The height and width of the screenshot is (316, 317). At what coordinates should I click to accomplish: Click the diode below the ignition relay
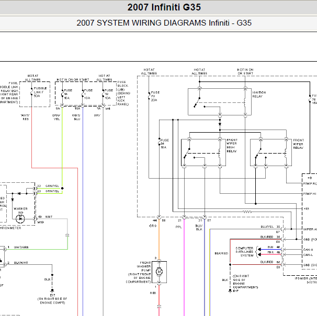click(220, 124)
